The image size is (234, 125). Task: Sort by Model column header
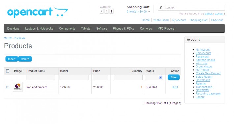[64, 71]
